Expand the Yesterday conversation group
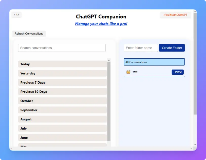Image resolution: width=206 pixels, height=160 pixels. click(62, 73)
